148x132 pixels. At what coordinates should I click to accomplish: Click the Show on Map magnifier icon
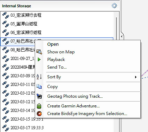pyautogui.click(x=39, y=52)
